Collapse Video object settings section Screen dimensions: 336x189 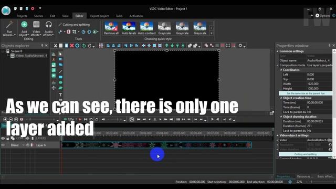pos(278,135)
